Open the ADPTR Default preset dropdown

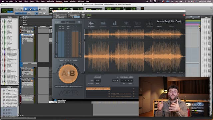pos(68,22)
